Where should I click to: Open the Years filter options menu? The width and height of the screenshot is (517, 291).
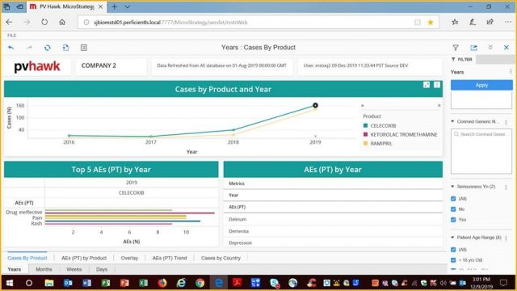[511, 72]
